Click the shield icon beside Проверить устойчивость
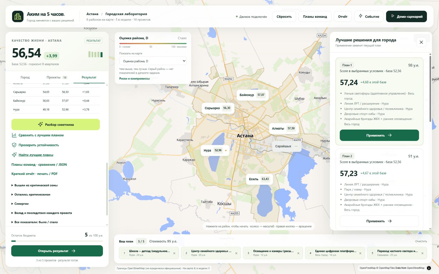Viewport: 439px width, 274px height. tap(14, 145)
